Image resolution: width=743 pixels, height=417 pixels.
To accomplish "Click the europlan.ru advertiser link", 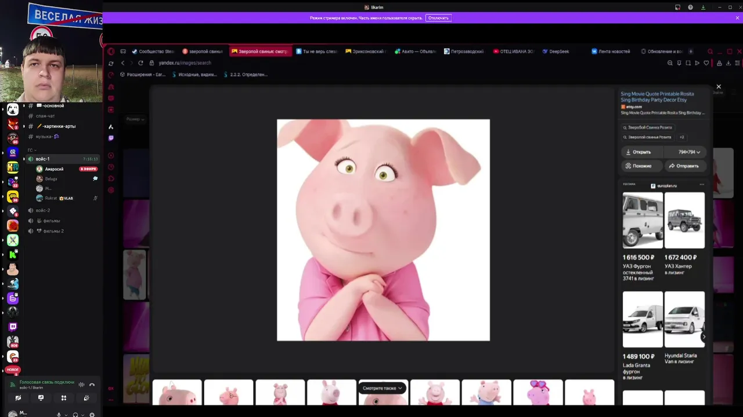I will [x=663, y=186].
